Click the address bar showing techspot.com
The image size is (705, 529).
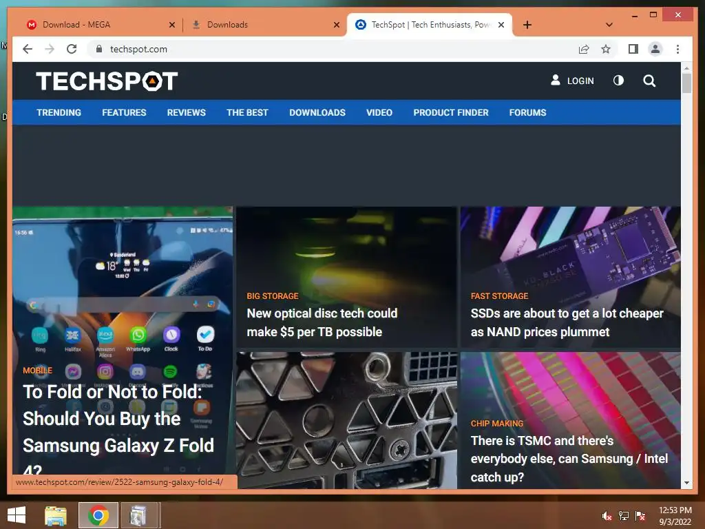333,49
